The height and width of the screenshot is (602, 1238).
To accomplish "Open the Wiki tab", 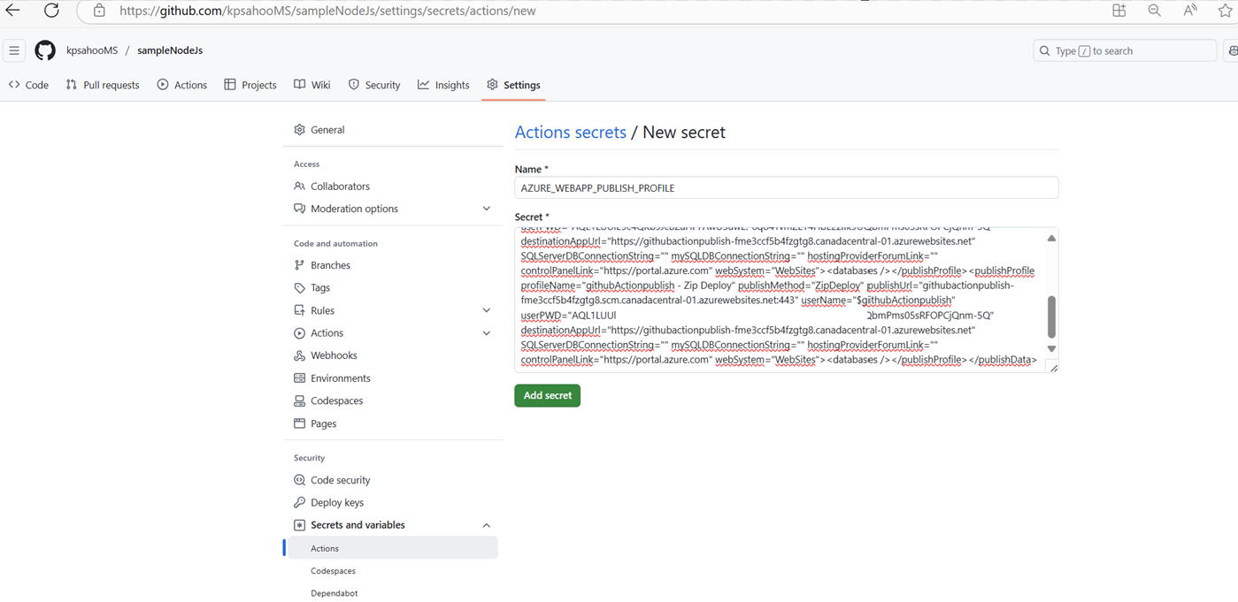I will click(312, 85).
